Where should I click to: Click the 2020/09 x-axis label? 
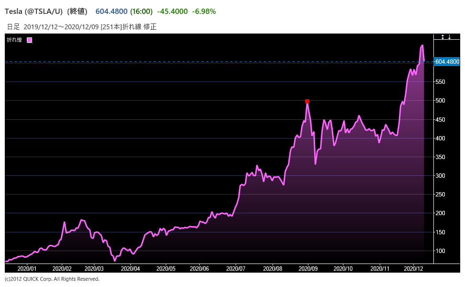tap(308, 269)
